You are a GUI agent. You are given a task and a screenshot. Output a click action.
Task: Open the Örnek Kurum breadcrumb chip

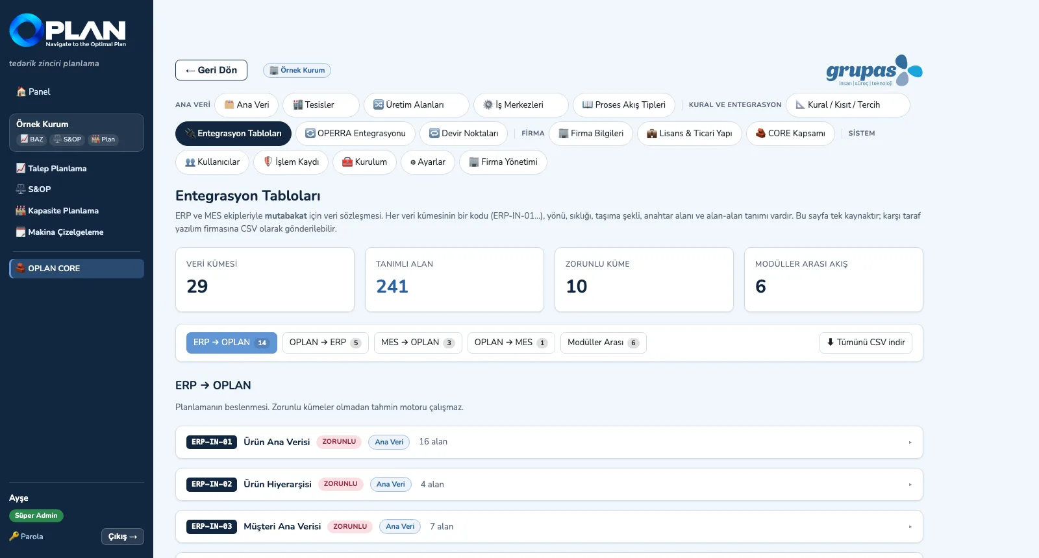click(x=297, y=70)
